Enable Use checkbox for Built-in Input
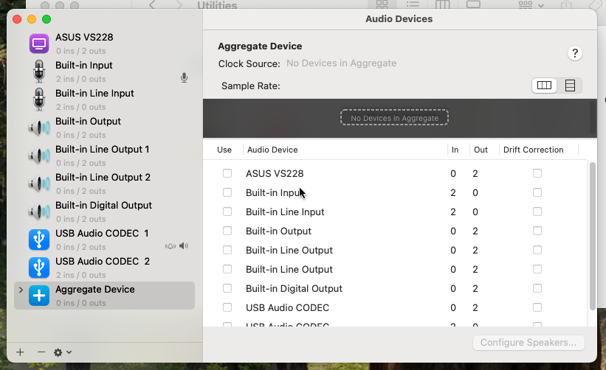The height and width of the screenshot is (370, 606). (x=227, y=192)
